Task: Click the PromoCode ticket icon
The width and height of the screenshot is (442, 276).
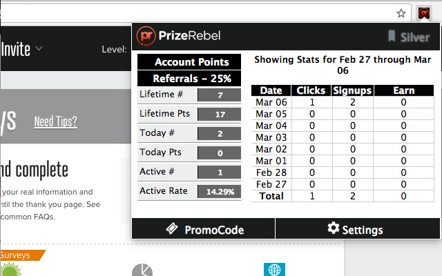Action: click(173, 228)
